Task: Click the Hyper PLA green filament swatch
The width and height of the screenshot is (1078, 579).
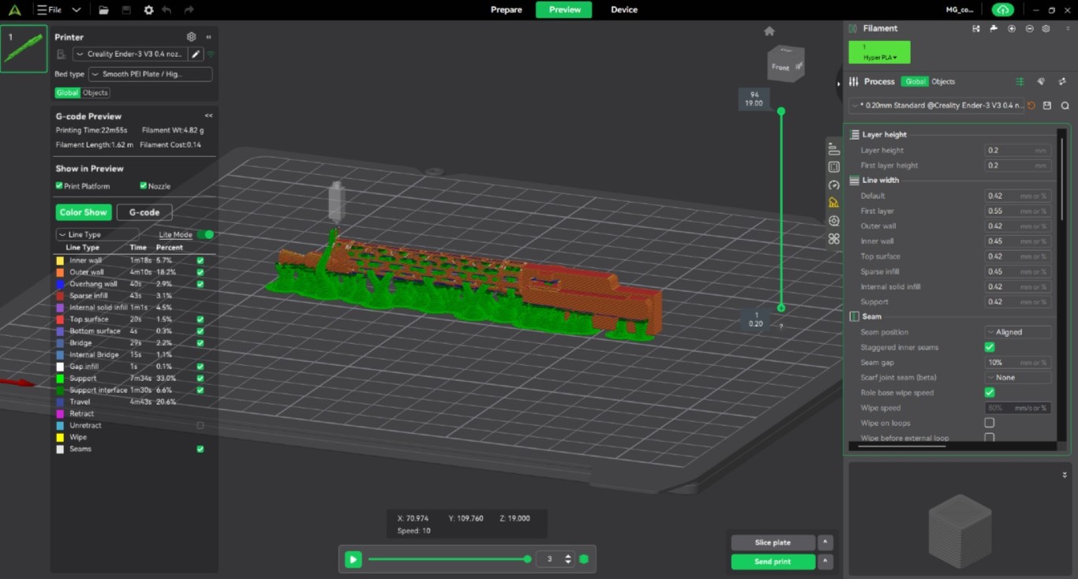Action: click(x=879, y=53)
